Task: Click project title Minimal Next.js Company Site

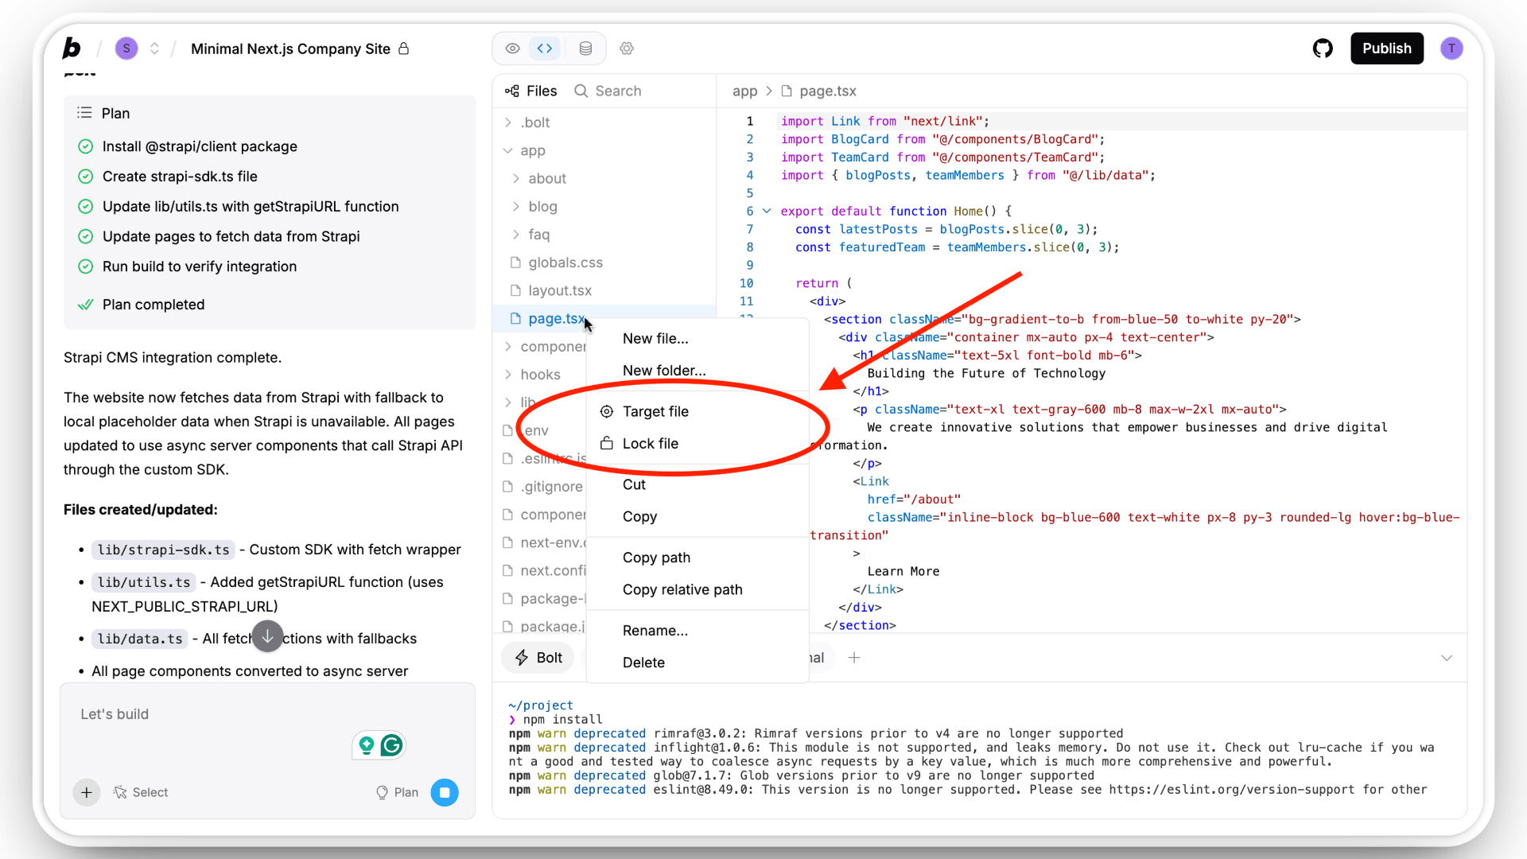Action: [x=290, y=49]
